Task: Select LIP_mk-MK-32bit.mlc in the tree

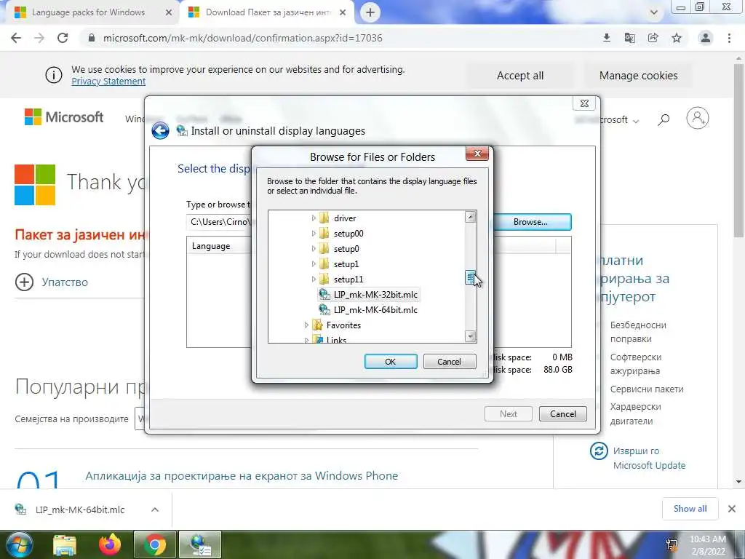Action: coord(375,295)
